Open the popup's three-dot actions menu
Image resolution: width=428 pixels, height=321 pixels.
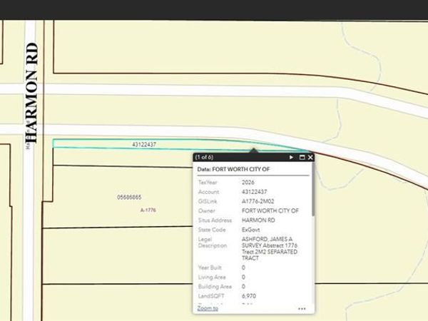click(x=302, y=309)
